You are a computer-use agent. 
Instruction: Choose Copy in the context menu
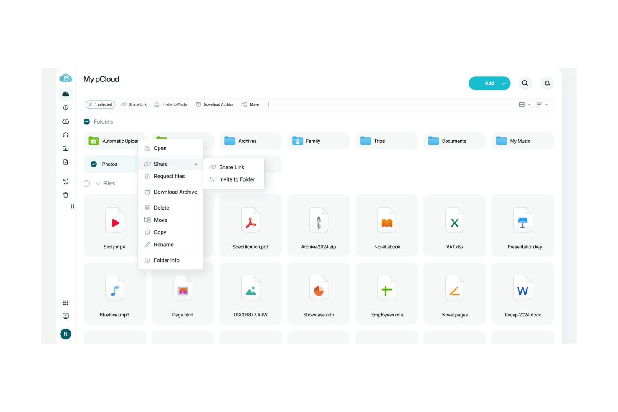(170, 233)
